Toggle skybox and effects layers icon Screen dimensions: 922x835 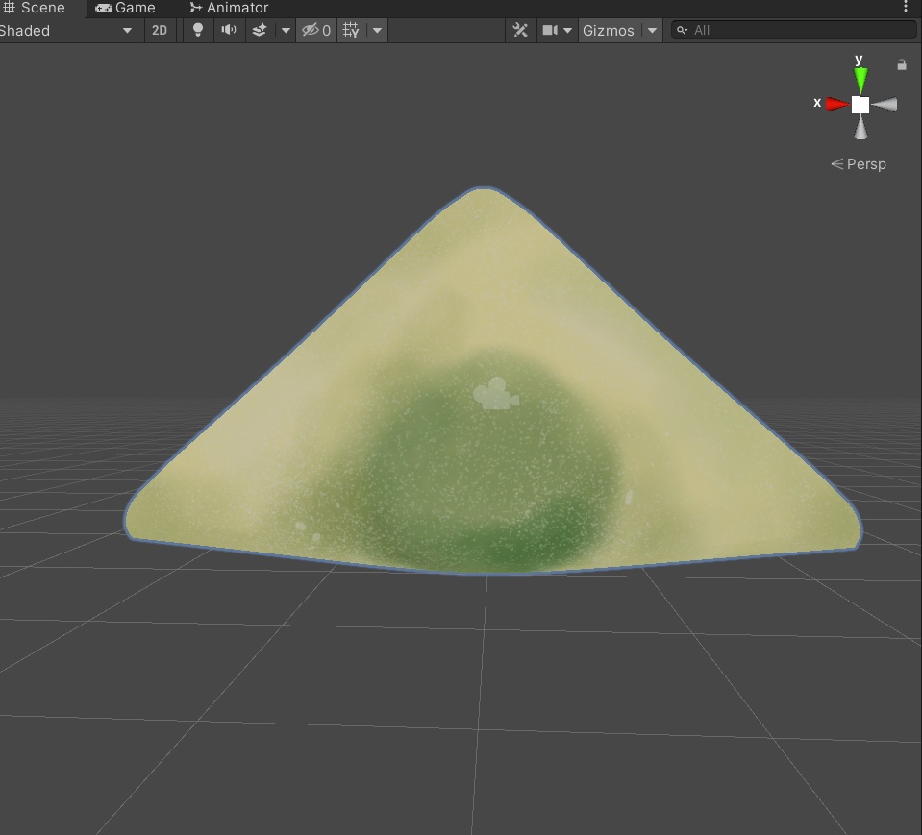click(260, 30)
